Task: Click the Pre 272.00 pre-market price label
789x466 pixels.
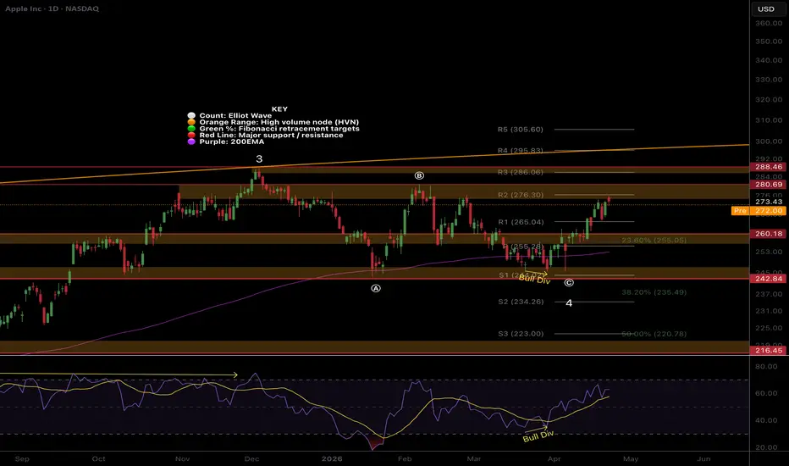Action: point(759,211)
